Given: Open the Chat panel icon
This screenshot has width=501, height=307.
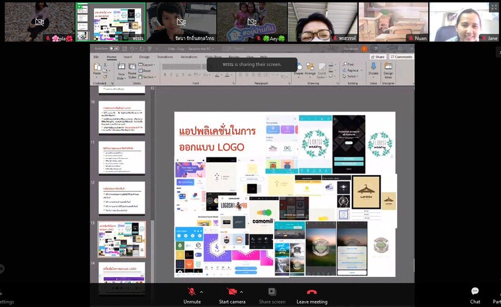Looking at the screenshot, I should [x=475, y=291].
